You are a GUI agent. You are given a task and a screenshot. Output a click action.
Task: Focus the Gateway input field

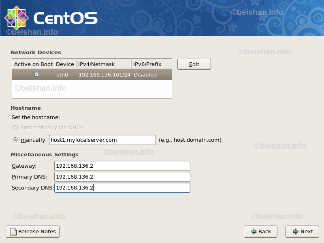pos(122,166)
